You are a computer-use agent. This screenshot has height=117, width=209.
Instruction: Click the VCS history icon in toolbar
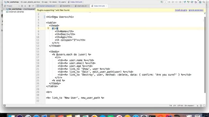[192, 2]
